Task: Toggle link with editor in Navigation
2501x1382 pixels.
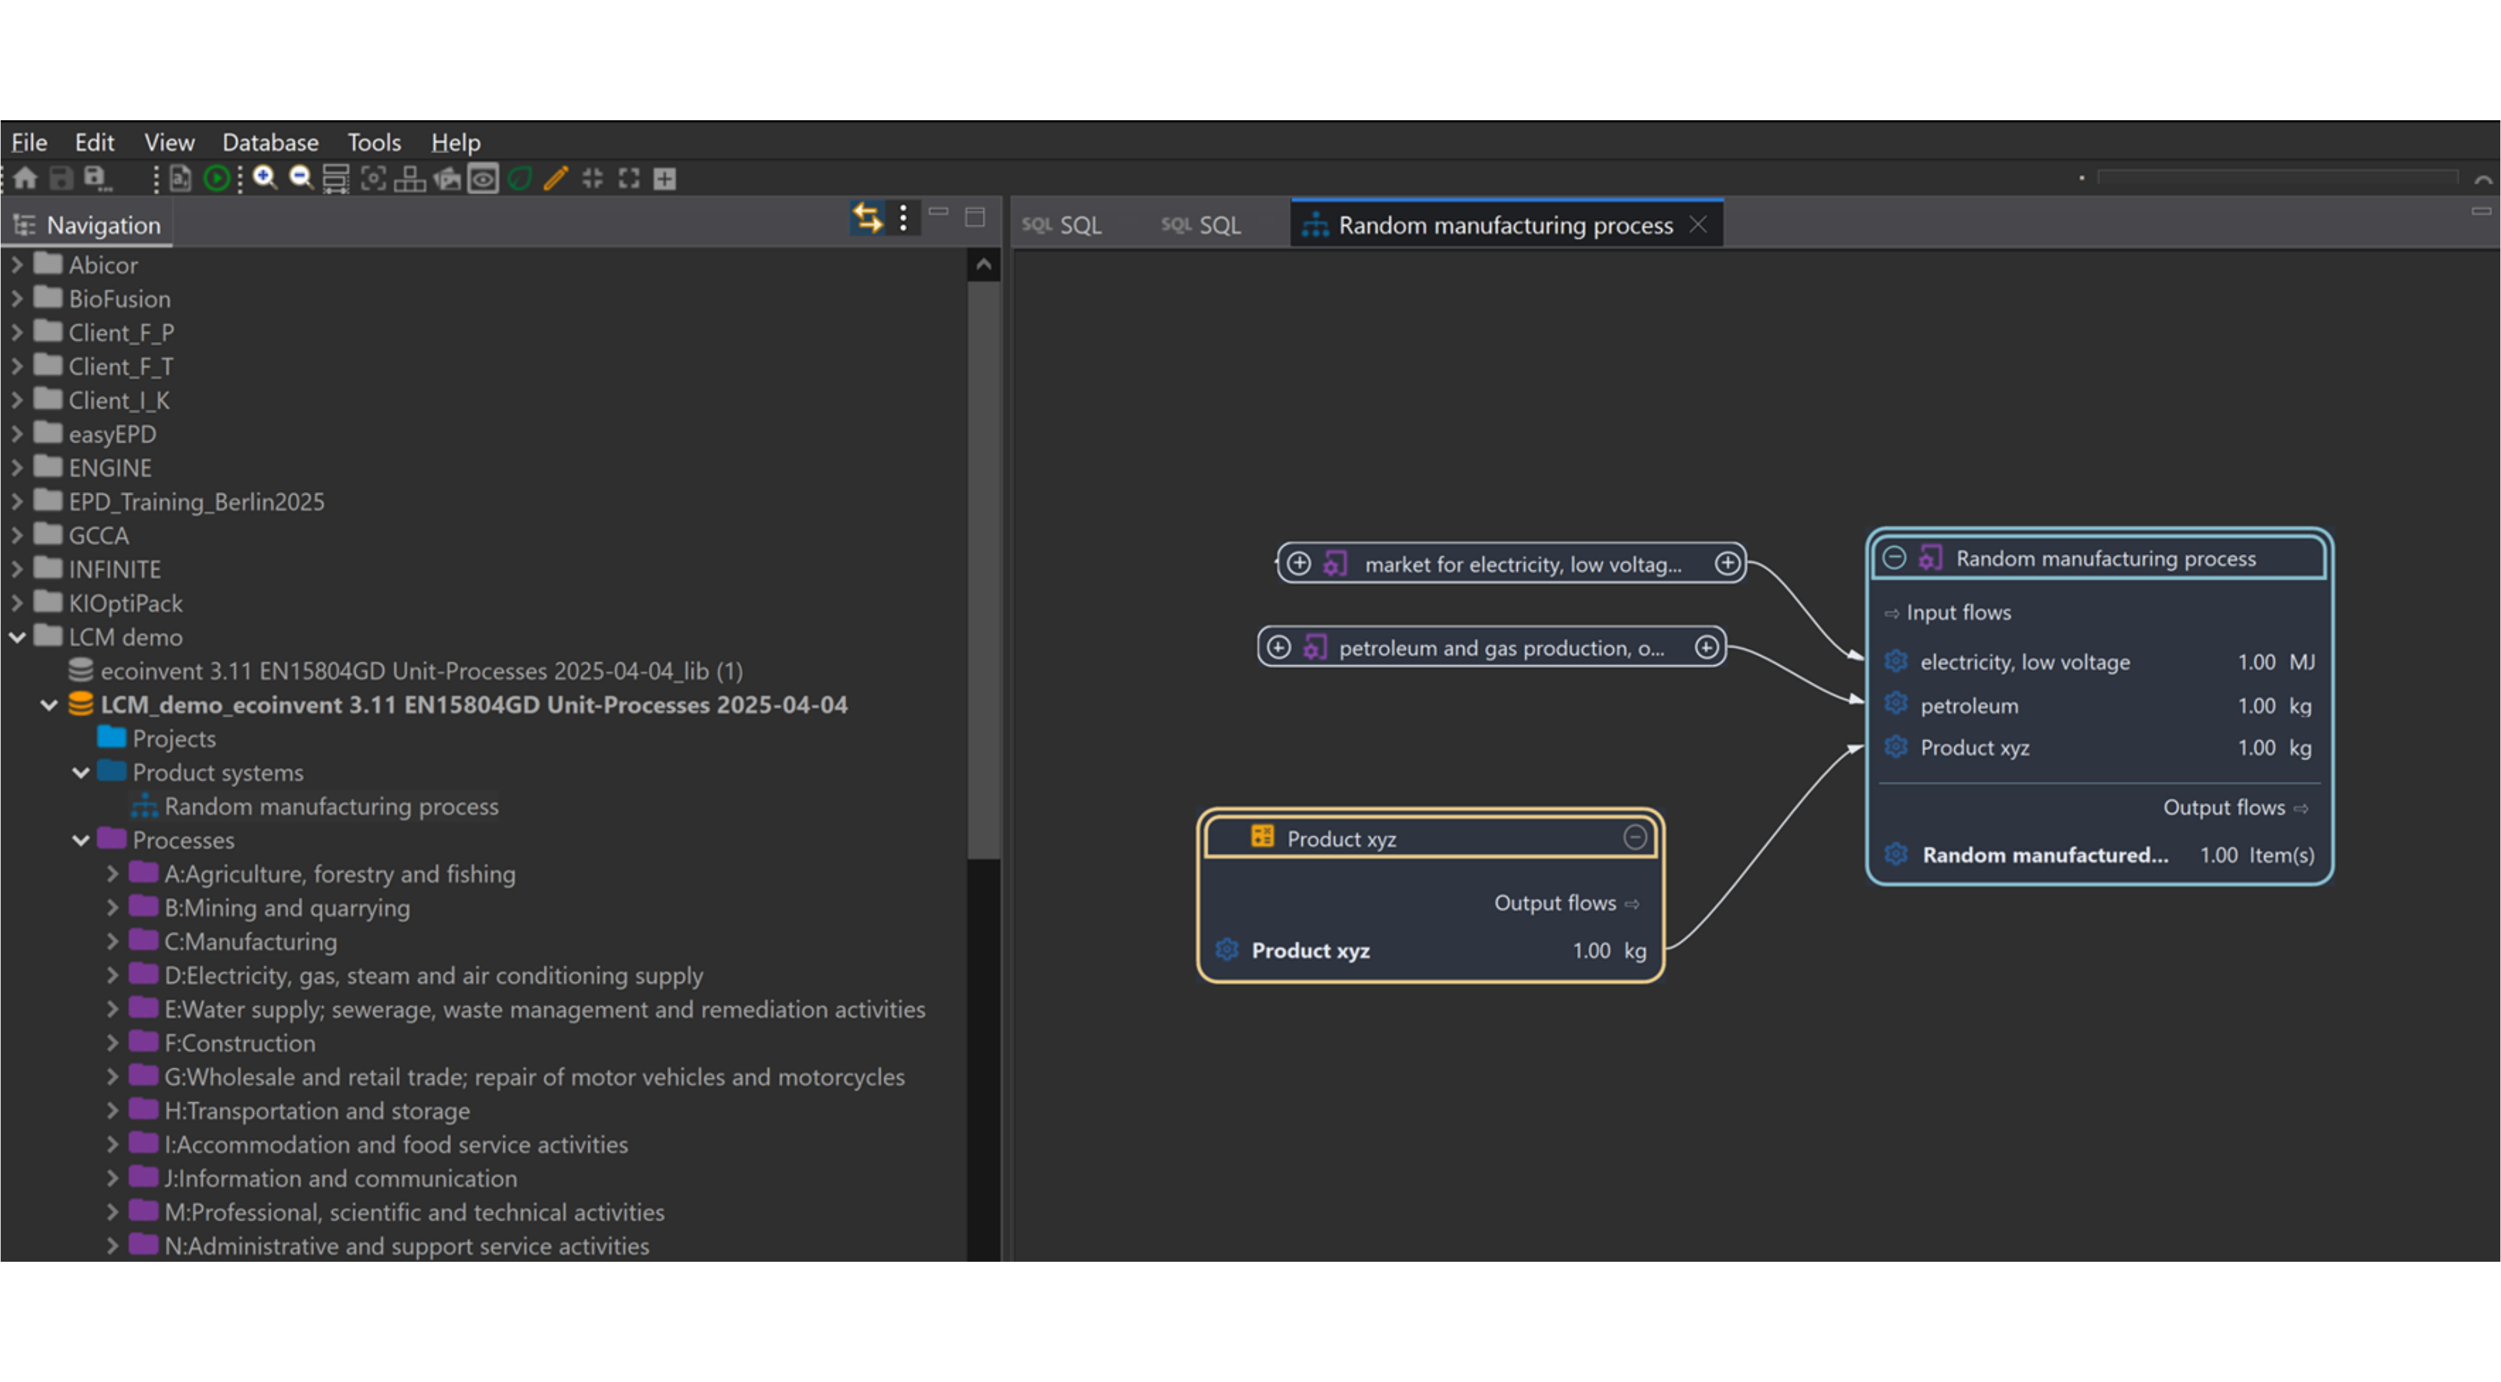Action: 867,218
